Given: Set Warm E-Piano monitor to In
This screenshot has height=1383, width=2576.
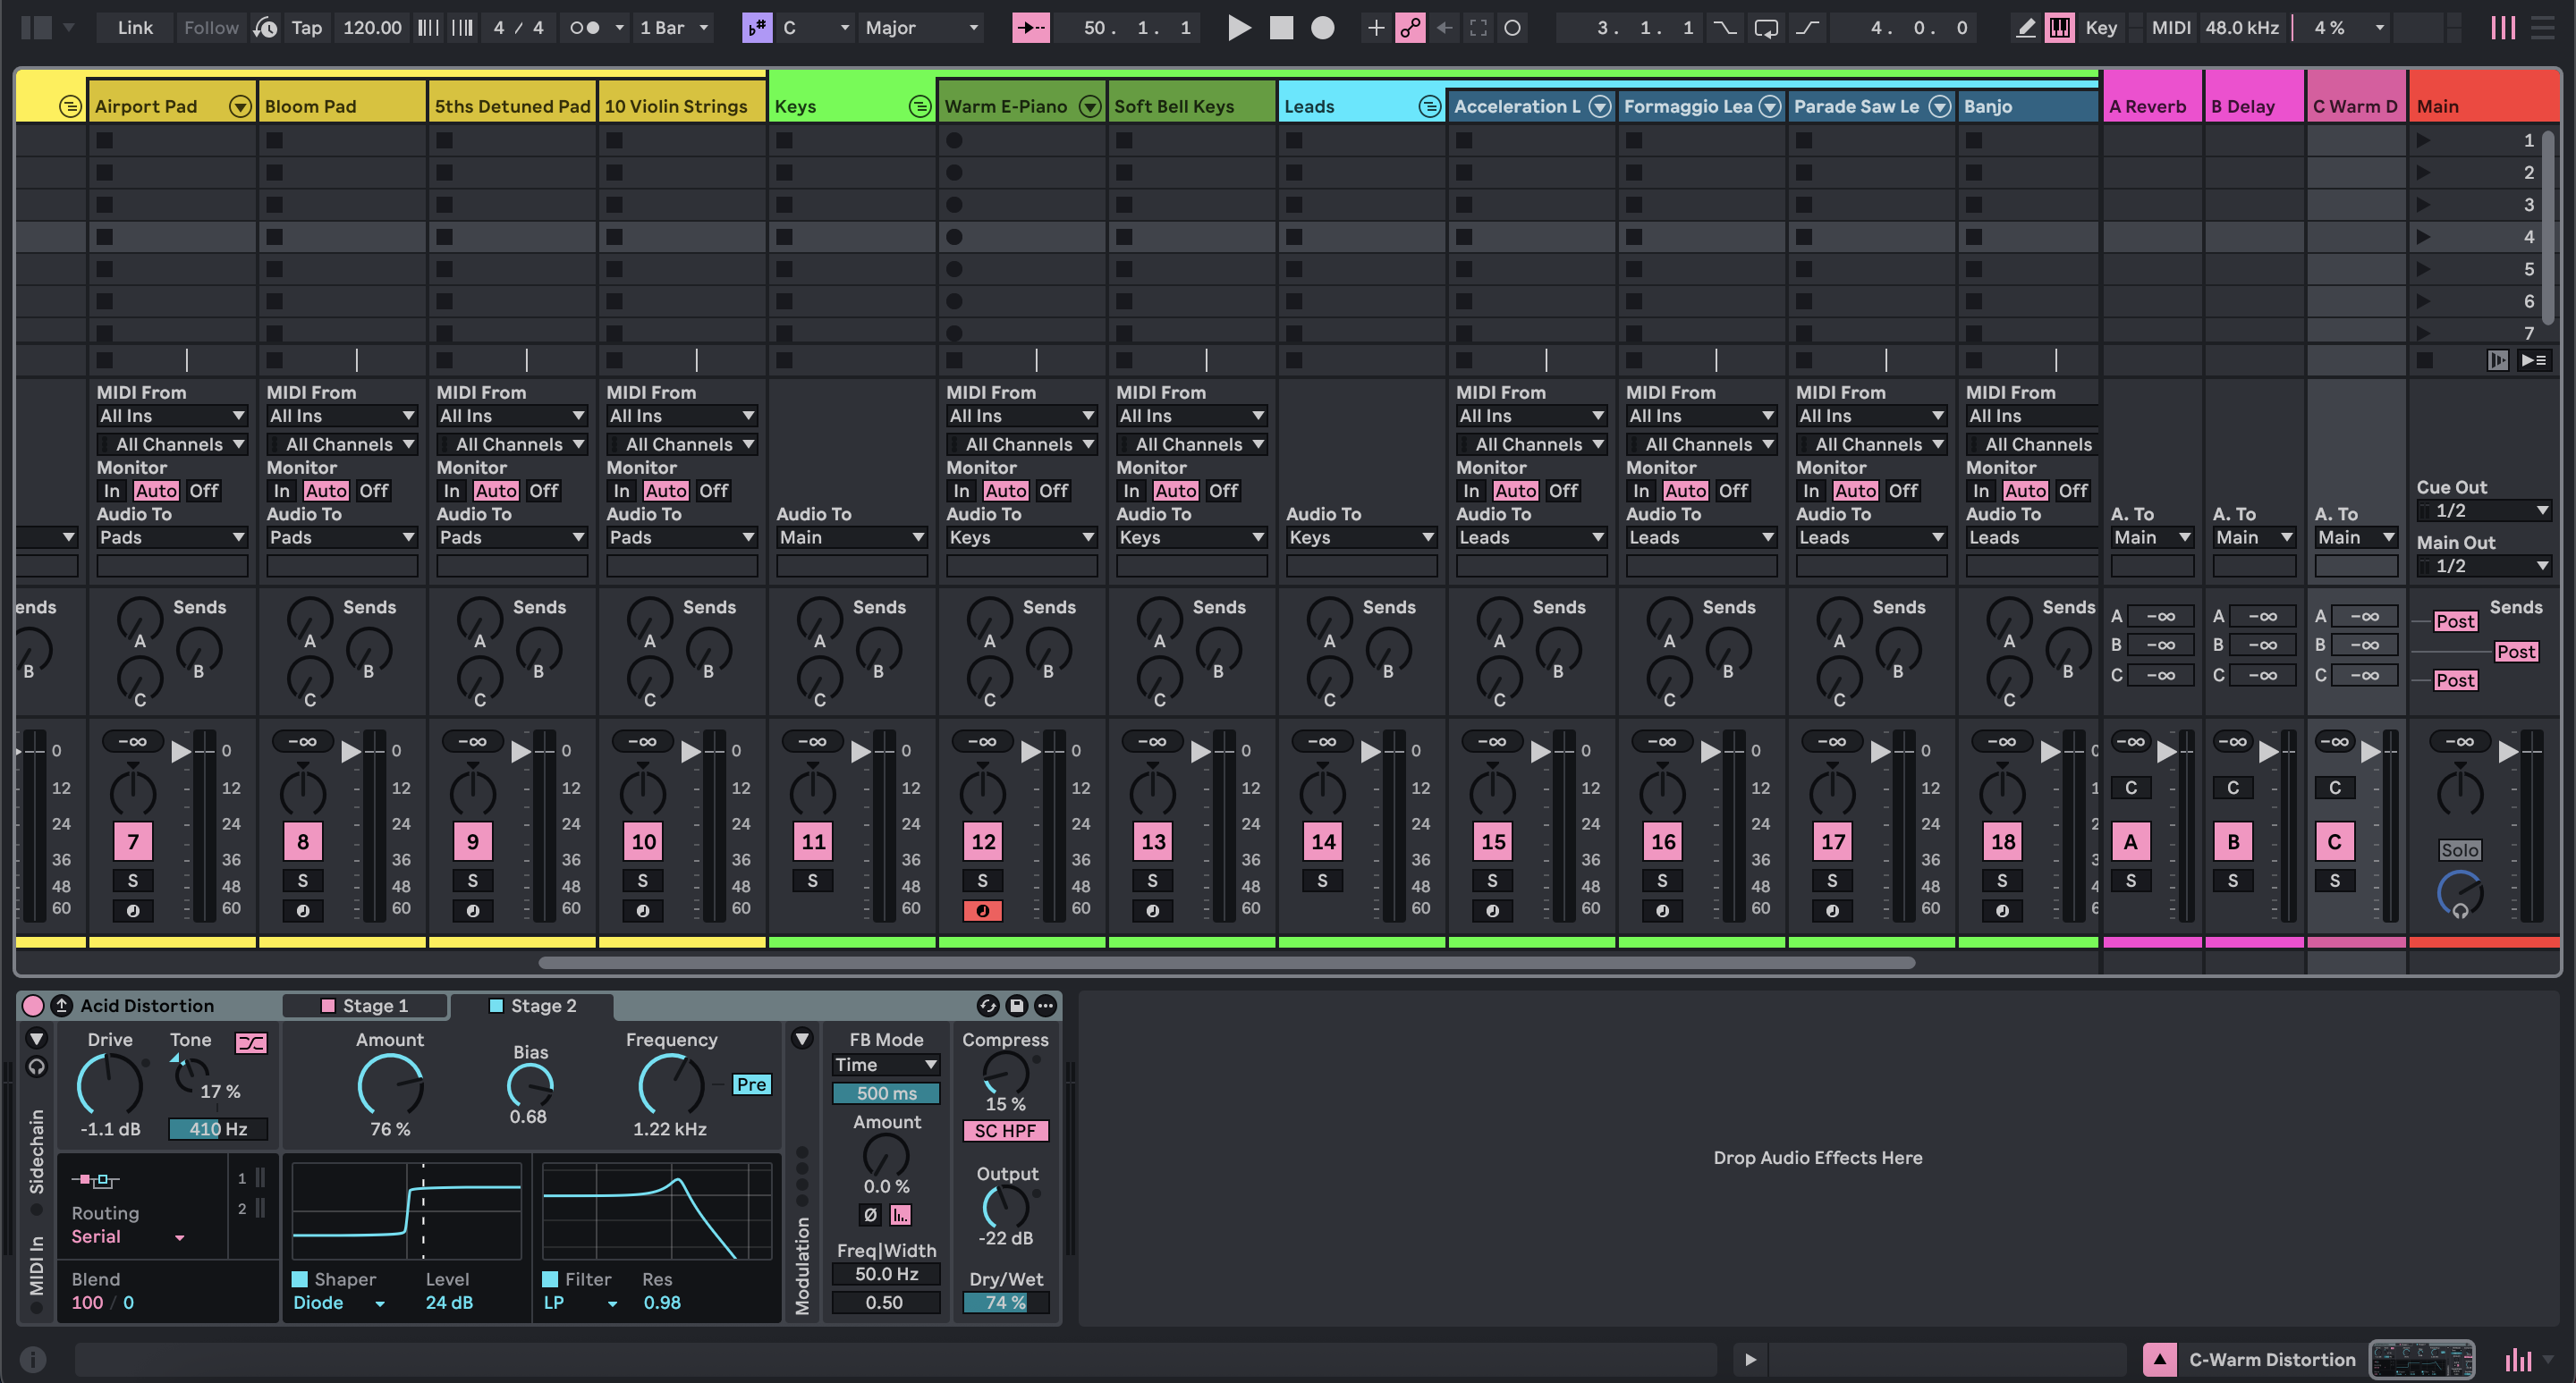Looking at the screenshot, I should [961, 490].
